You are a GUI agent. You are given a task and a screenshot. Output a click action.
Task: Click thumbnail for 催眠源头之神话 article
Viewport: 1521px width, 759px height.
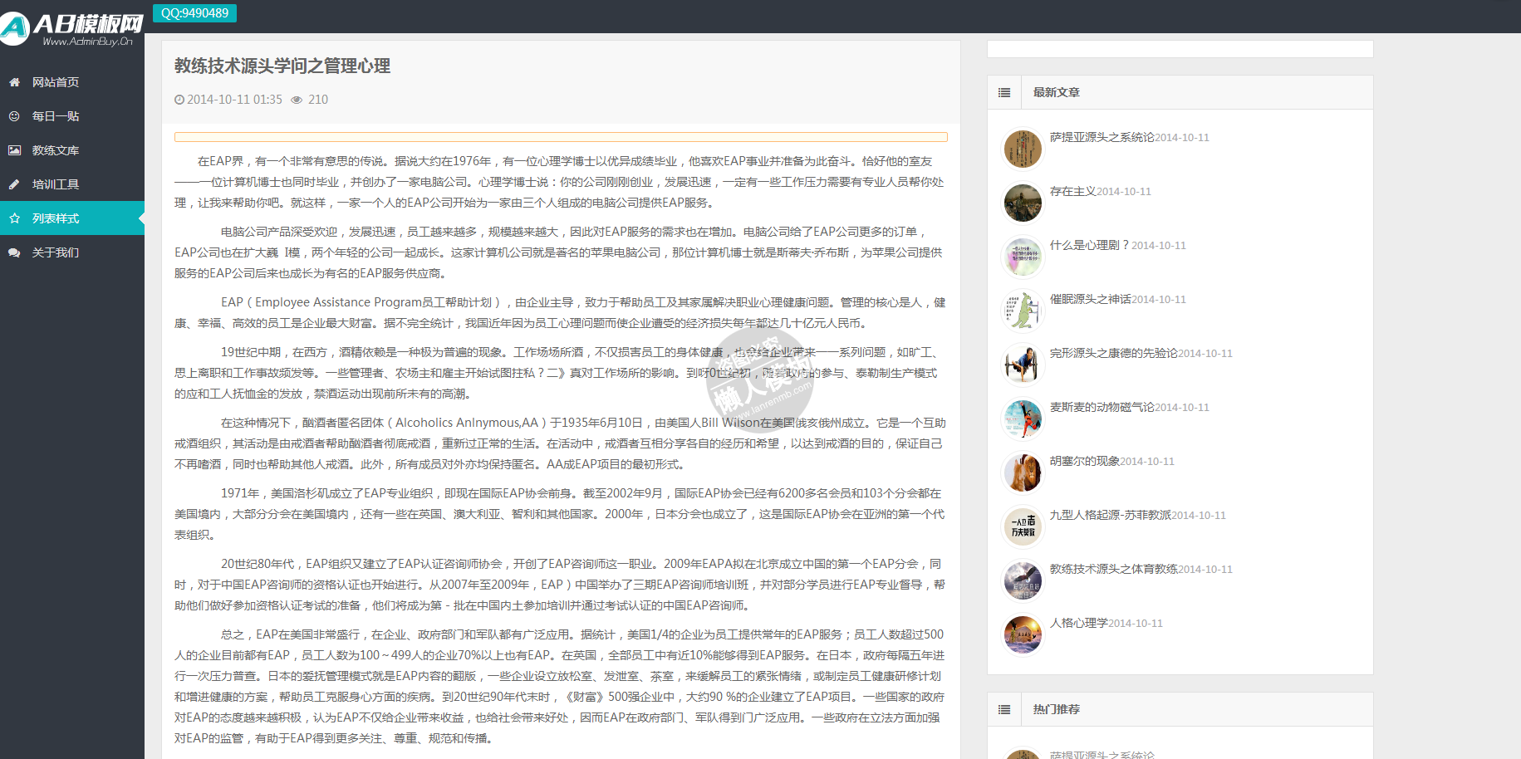1023,311
